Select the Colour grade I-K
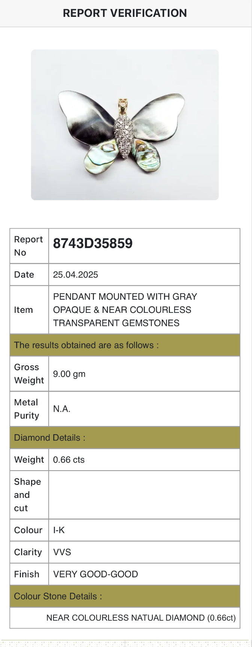The image size is (252, 647). click(x=59, y=530)
